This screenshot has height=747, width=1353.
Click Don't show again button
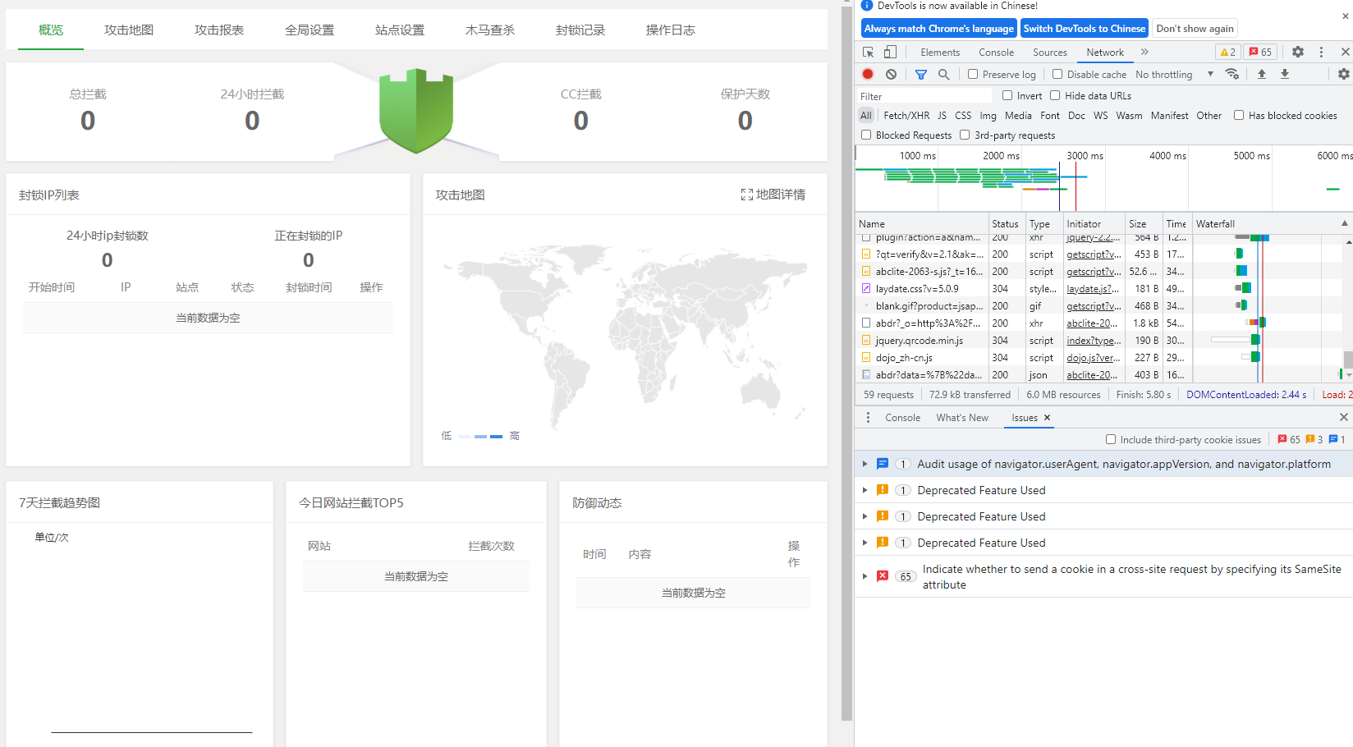pyautogui.click(x=1195, y=28)
